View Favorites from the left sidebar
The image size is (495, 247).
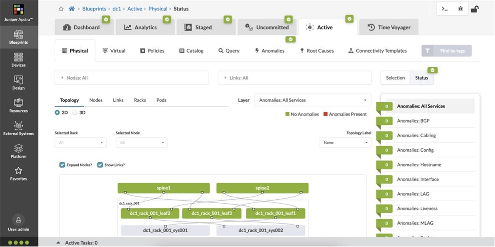18,175
